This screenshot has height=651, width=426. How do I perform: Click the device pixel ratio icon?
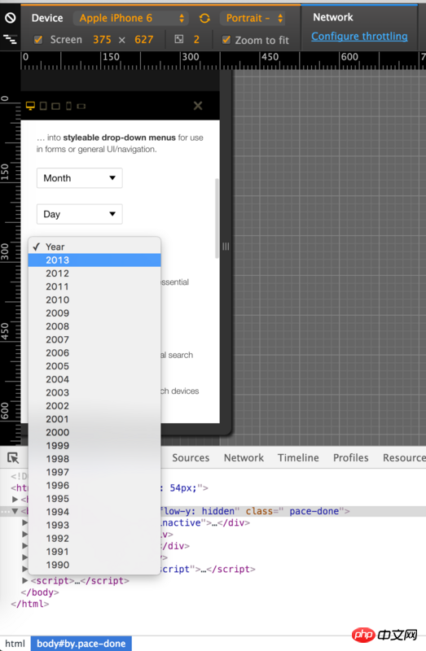pyautogui.click(x=179, y=39)
